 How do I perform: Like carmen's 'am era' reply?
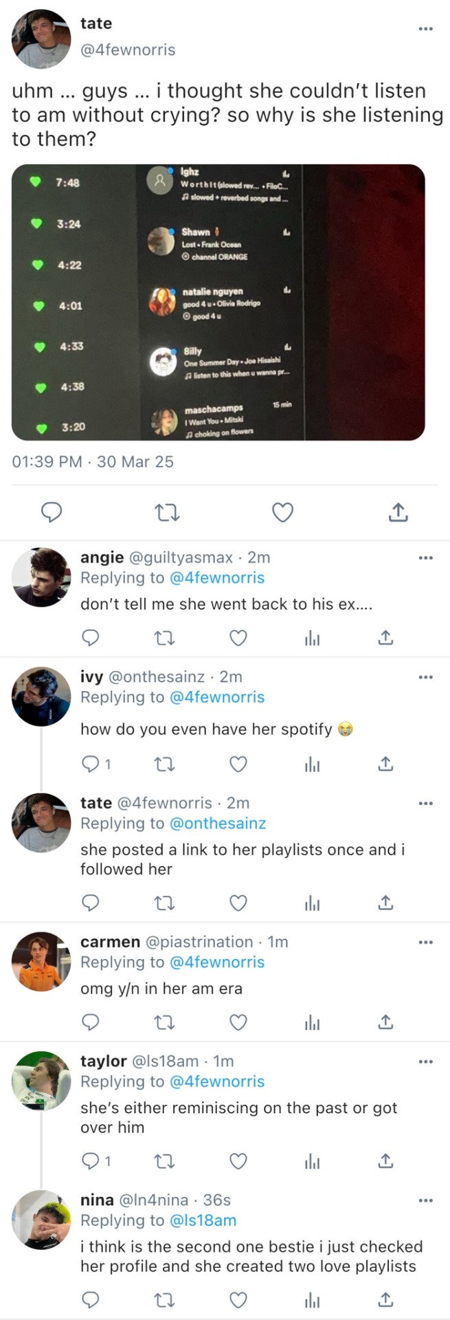(238, 1022)
